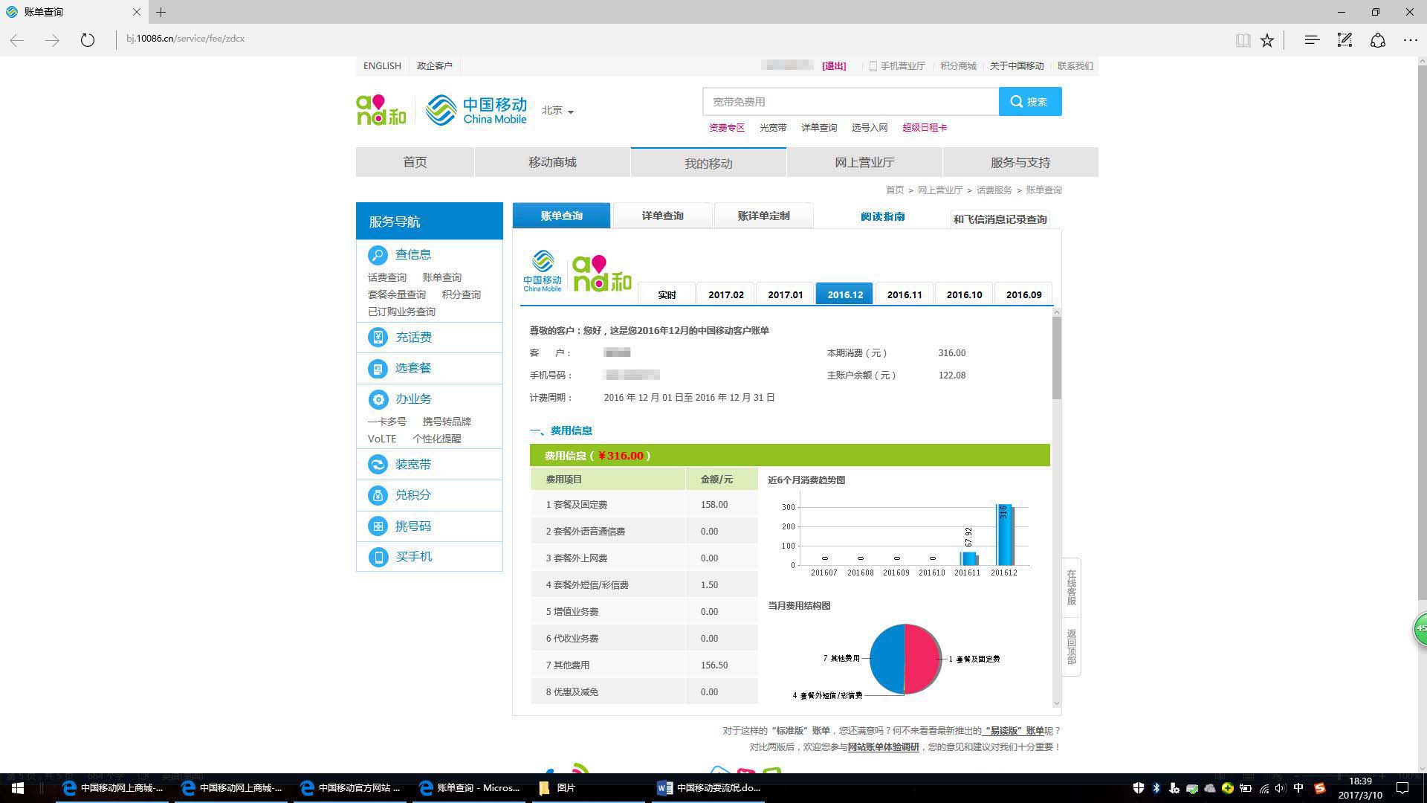Open the 政企客户 link
The height and width of the screenshot is (803, 1427).
pyautogui.click(x=435, y=66)
